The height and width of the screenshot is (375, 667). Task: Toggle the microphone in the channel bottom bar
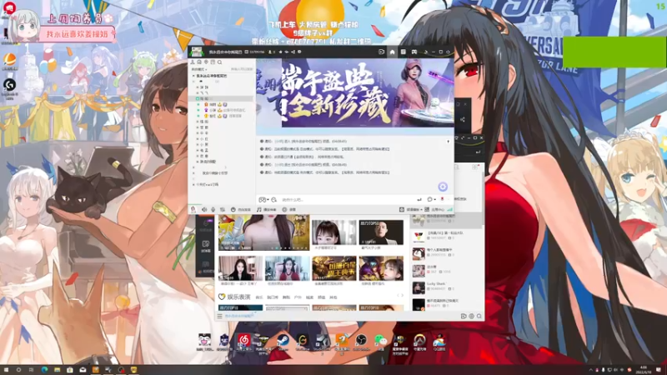(213, 210)
